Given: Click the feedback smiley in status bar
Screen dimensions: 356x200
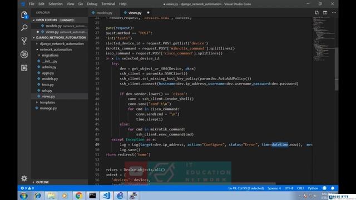Looking at the screenshot, I should click(x=324, y=188).
